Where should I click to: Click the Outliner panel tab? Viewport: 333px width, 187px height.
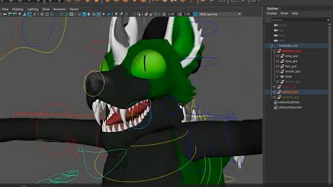272,8
